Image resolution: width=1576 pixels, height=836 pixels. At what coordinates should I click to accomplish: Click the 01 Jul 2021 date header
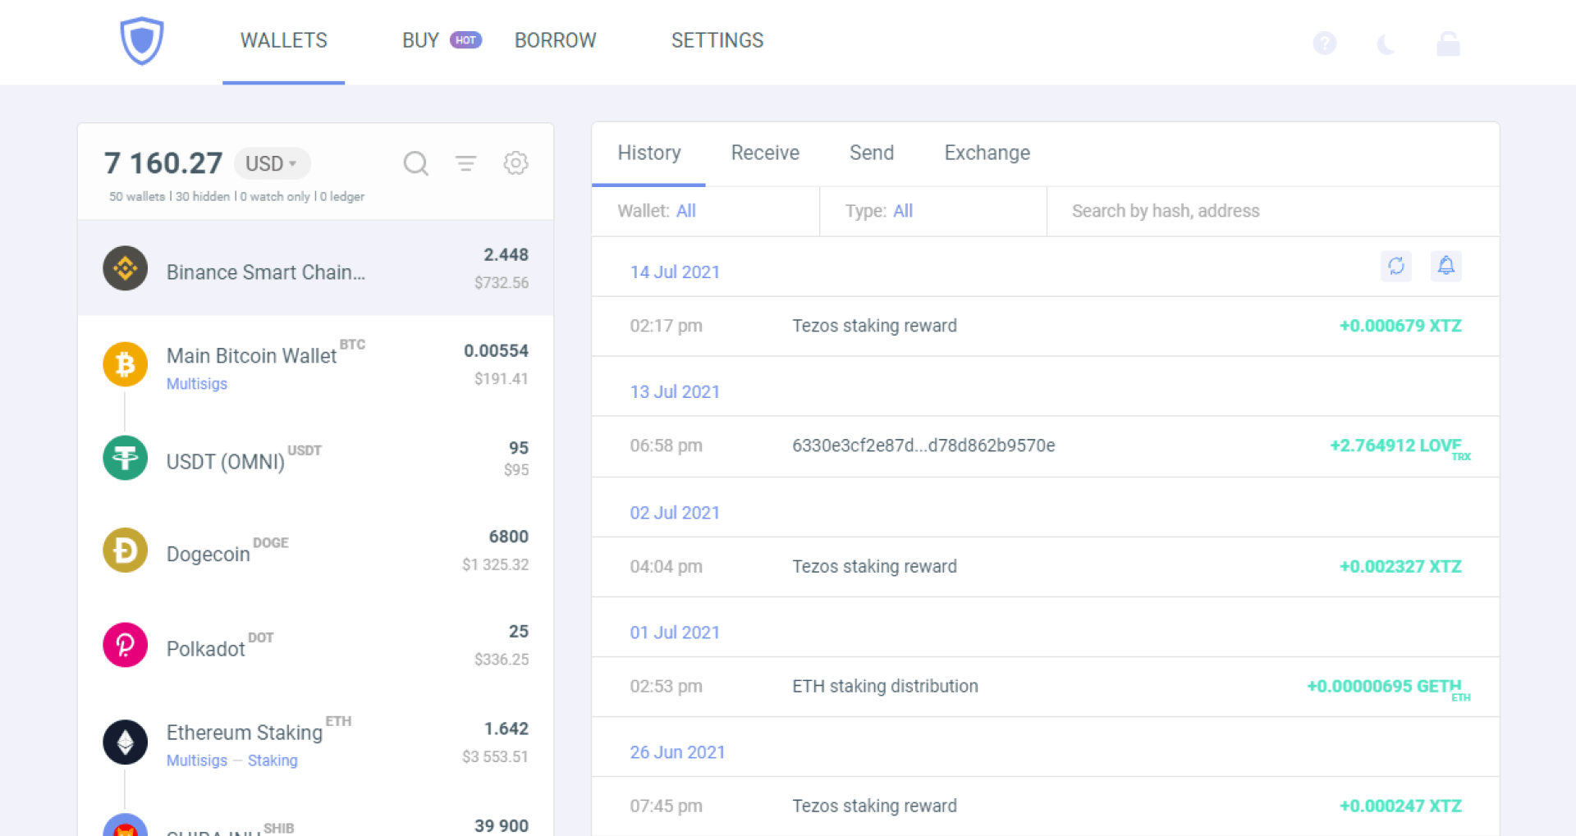675,633
